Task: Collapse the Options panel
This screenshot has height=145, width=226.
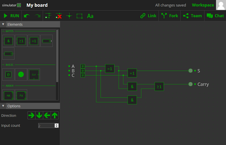Action: click(3, 106)
